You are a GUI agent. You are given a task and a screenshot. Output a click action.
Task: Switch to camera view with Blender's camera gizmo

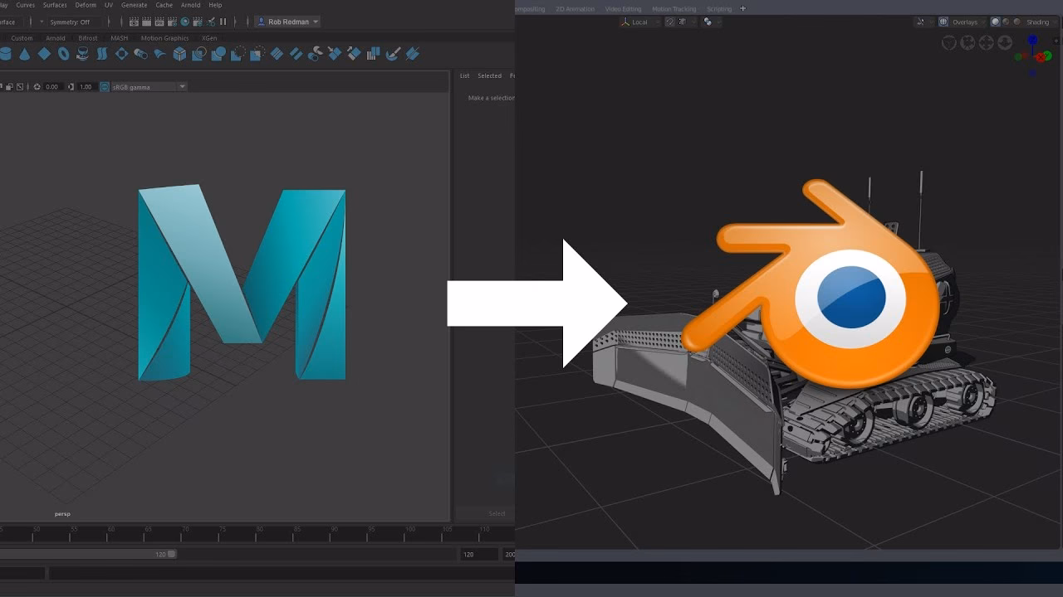(x=967, y=42)
